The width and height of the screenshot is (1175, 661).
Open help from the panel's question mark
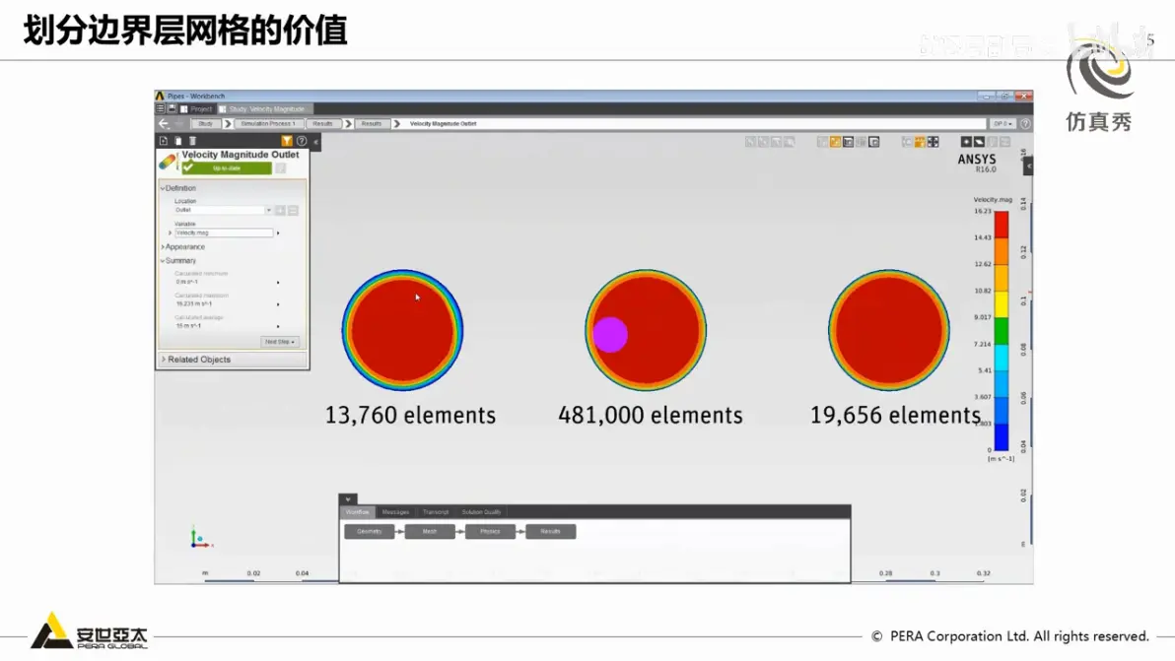coord(302,141)
